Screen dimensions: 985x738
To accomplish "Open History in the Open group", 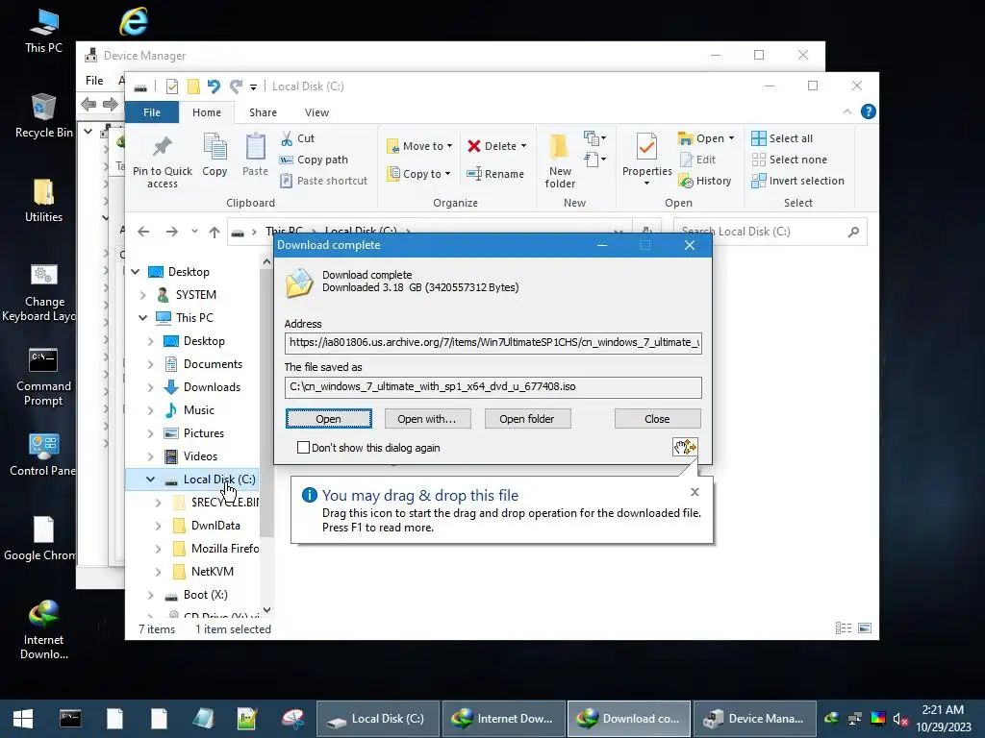I will coord(705,181).
